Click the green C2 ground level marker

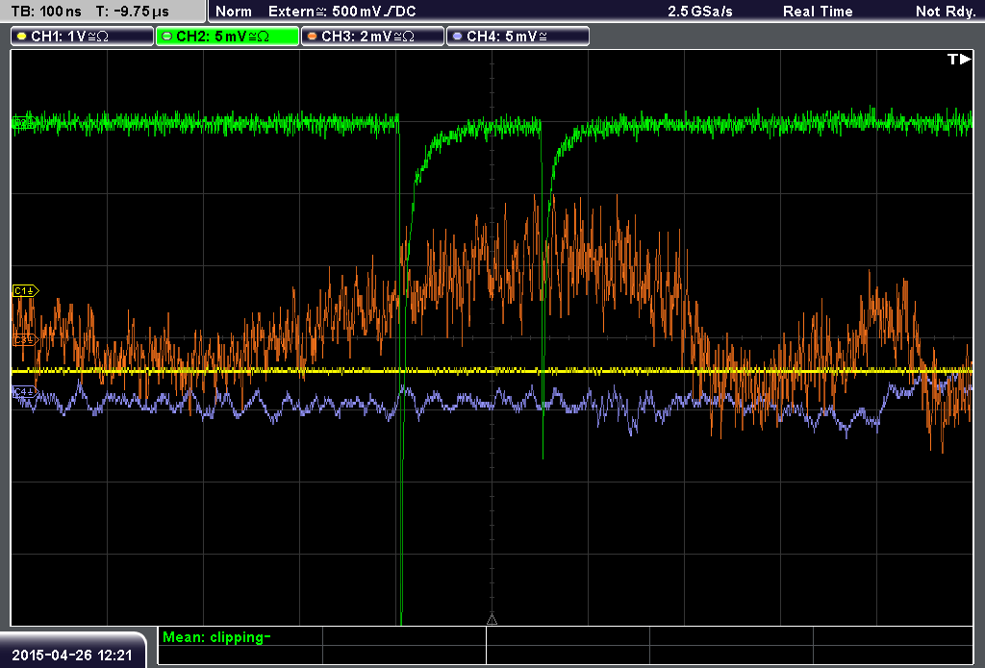pyautogui.click(x=24, y=122)
